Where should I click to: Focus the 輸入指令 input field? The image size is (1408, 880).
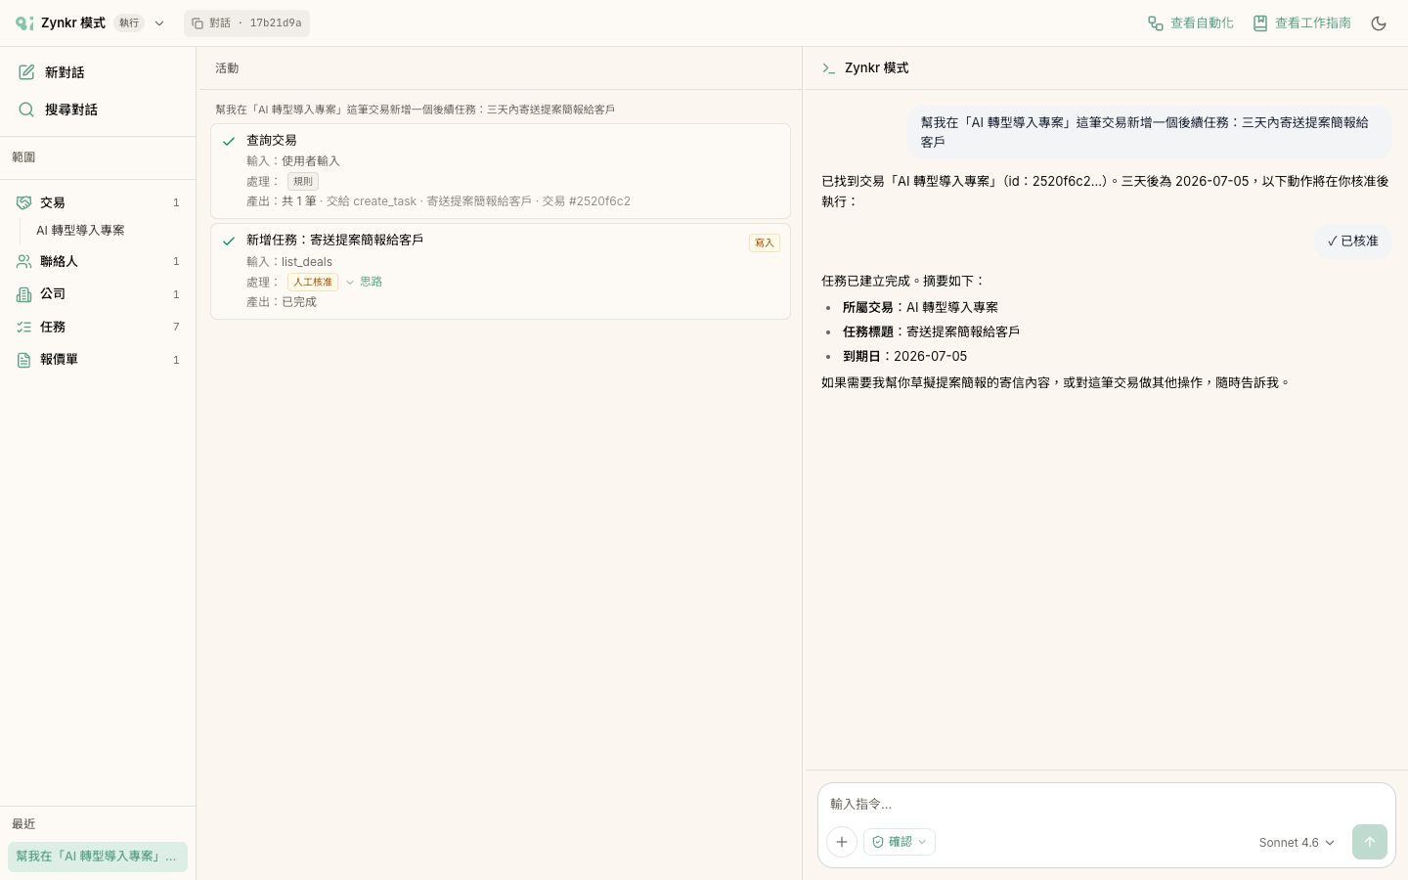(1106, 804)
